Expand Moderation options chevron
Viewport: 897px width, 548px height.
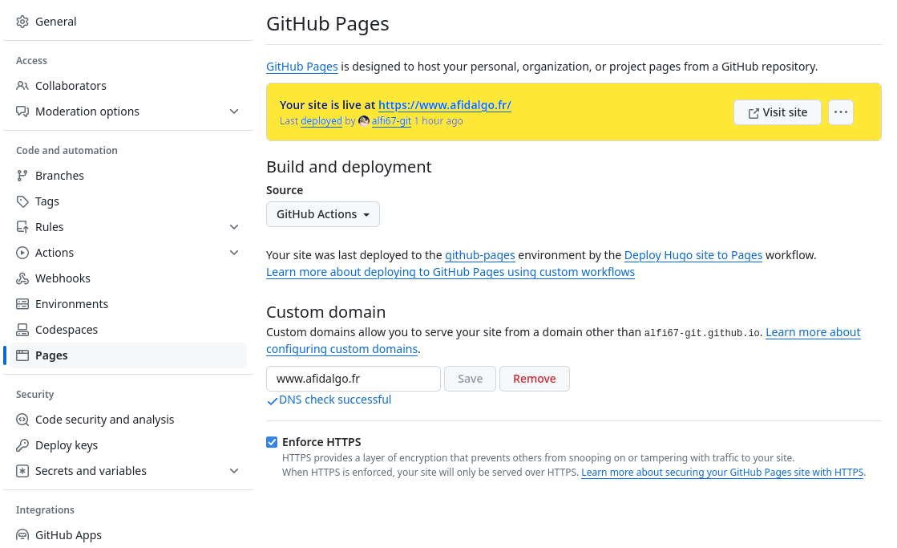coord(234,112)
